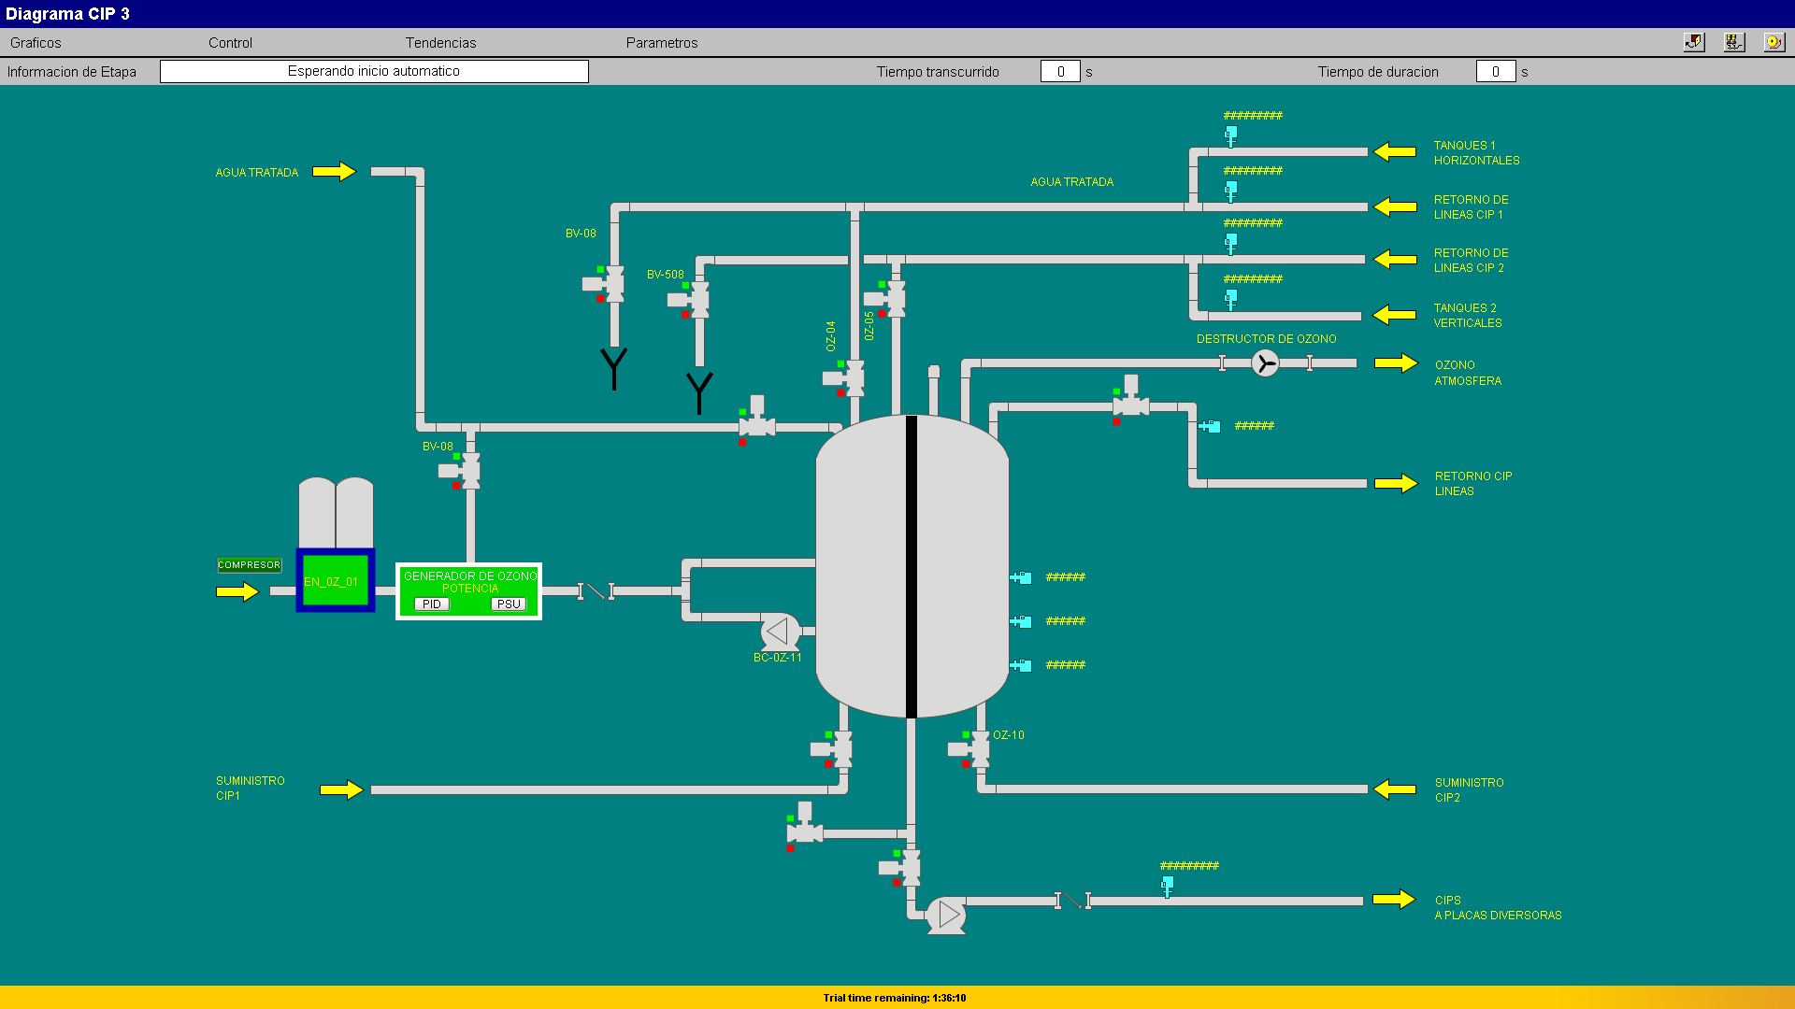The image size is (1795, 1009).
Task: Open the process overview diagram icon
Action: 1734,42
